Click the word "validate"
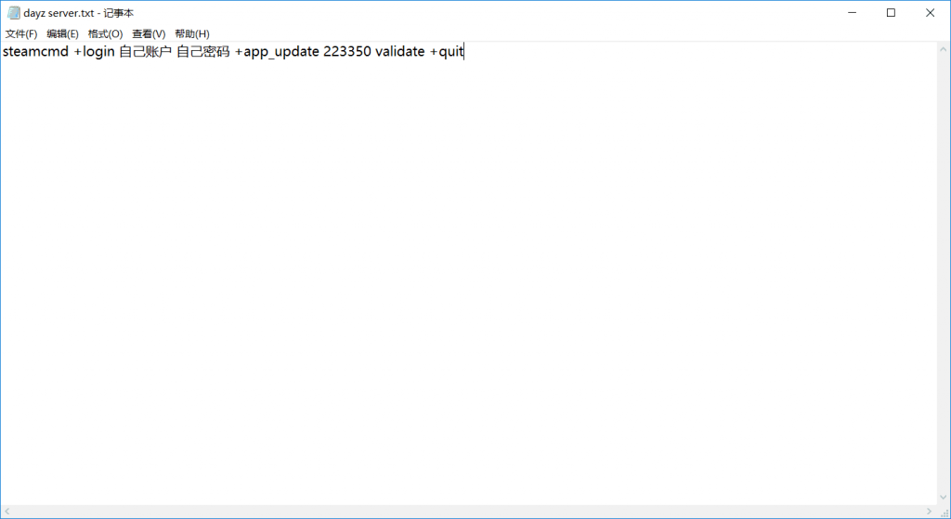The width and height of the screenshot is (951, 519). 399,52
